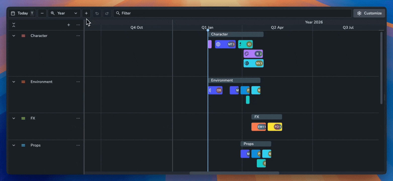Open the FX row options menu

(78, 118)
